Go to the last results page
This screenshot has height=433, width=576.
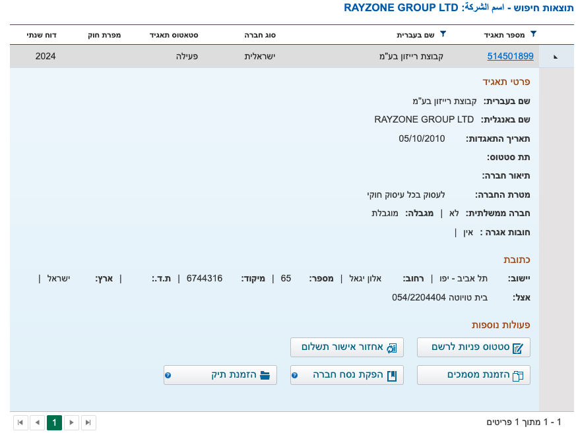(88, 422)
